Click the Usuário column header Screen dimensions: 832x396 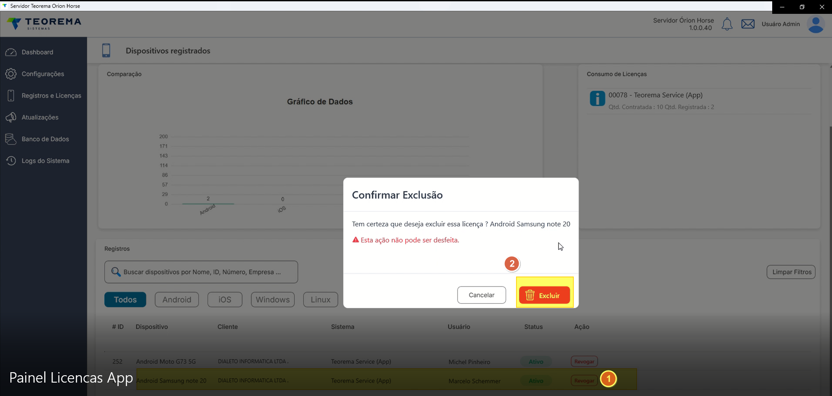click(459, 327)
